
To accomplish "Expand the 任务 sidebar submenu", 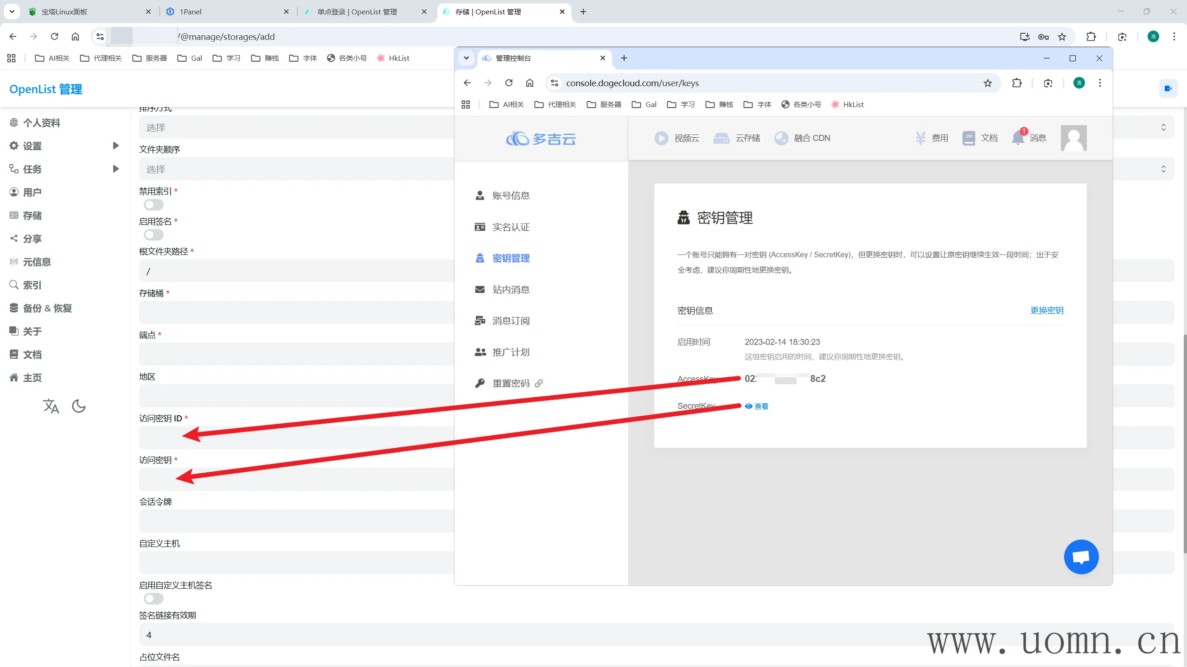I will tap(116, 169).
